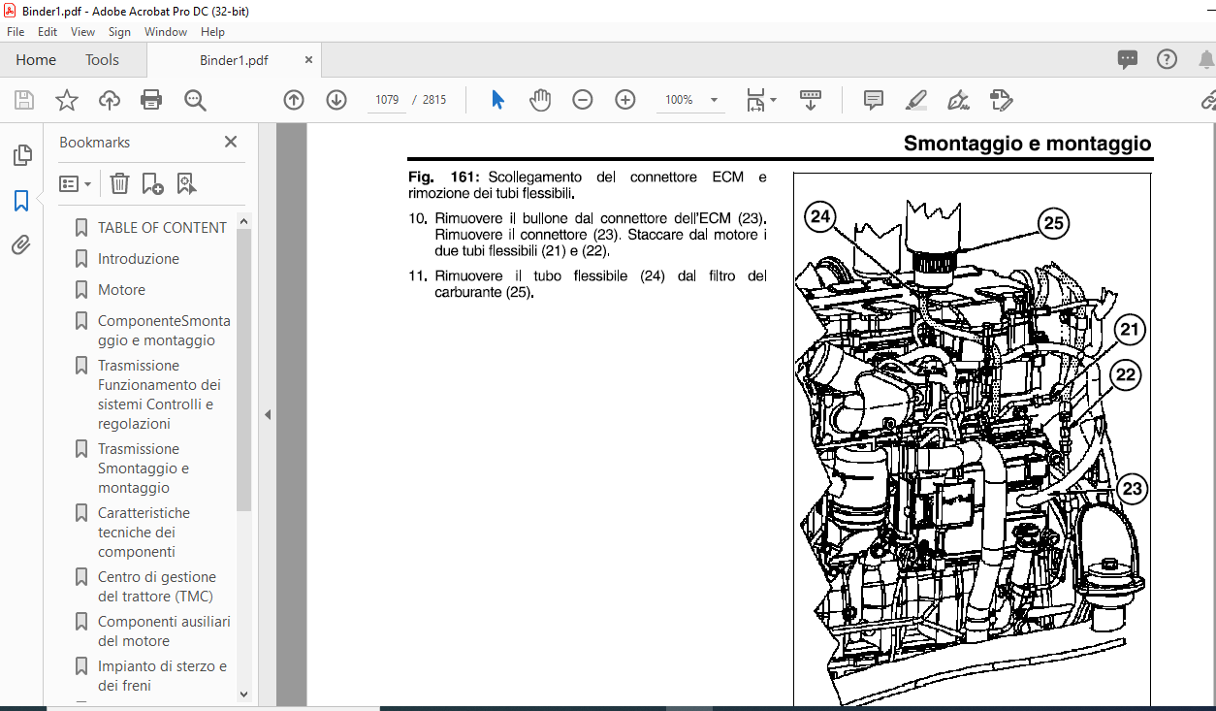Image resolution: width=1216 pixels, height=711 pixels.
Task: Open the TABLE OF CONTENT bookmark
Action: (x=162, y=228)
